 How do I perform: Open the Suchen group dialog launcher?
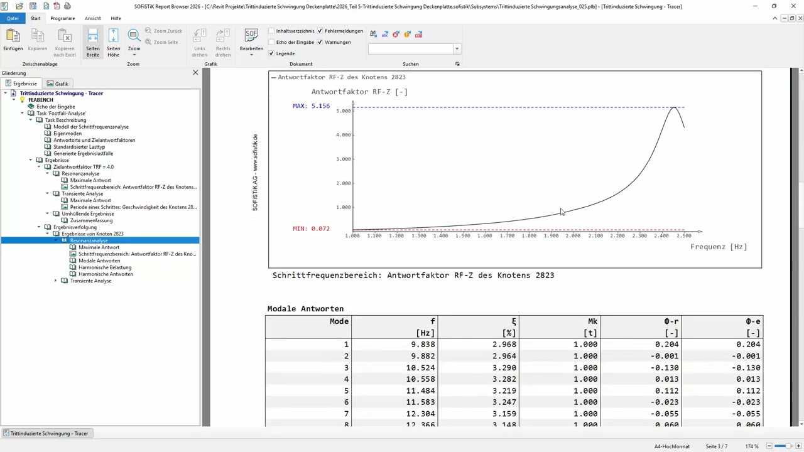pos(457,64)
